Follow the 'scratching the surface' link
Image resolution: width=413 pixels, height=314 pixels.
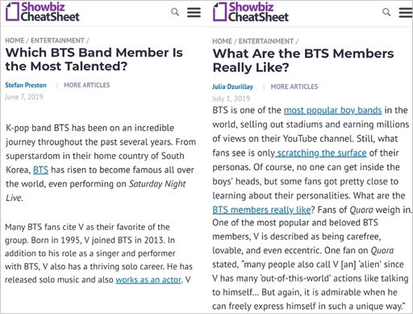click(x=321, y=153)
